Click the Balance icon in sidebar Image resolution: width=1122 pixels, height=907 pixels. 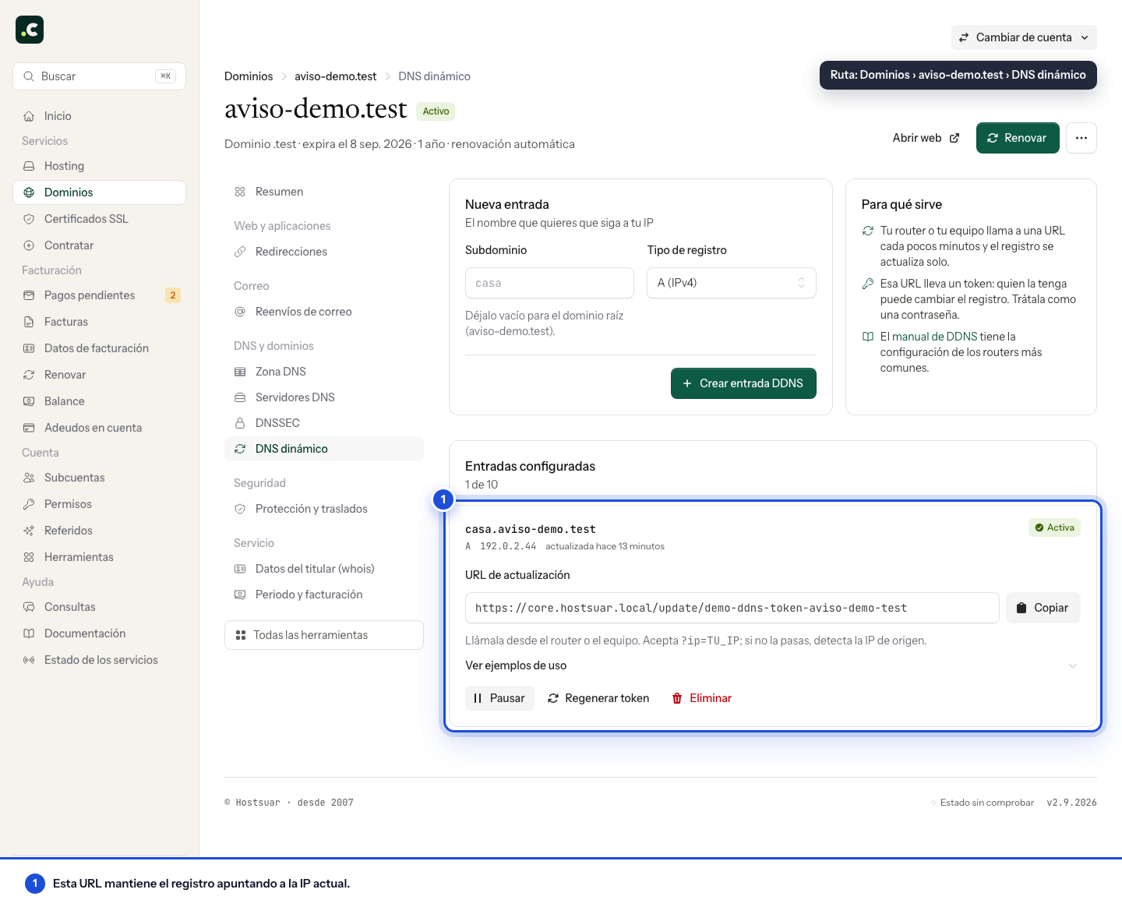(29, 401)
